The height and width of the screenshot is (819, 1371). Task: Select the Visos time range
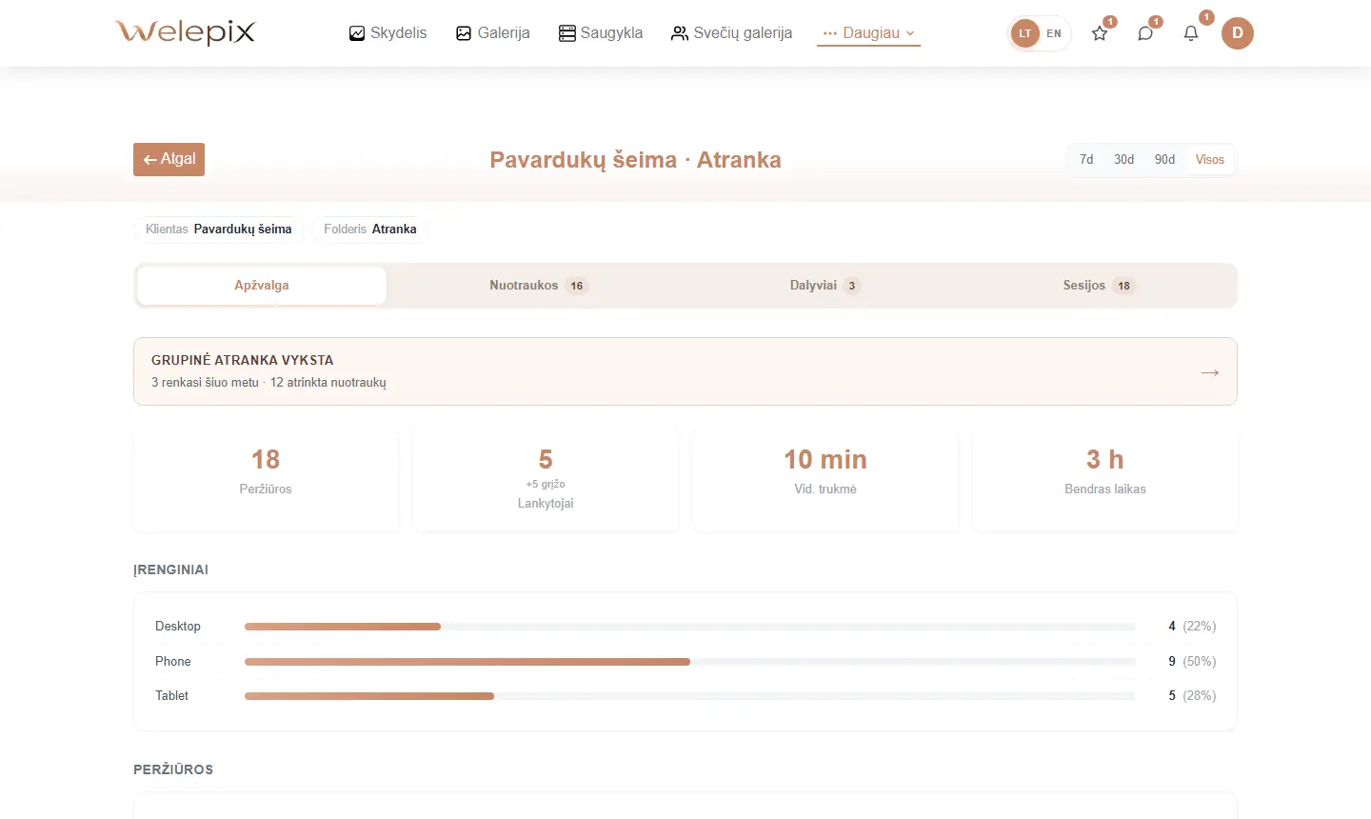tap(1210, 159)
